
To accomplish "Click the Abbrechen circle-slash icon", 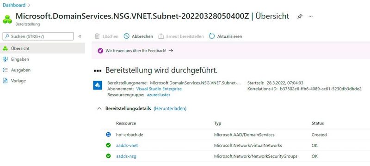I will (x=127, y=36).
